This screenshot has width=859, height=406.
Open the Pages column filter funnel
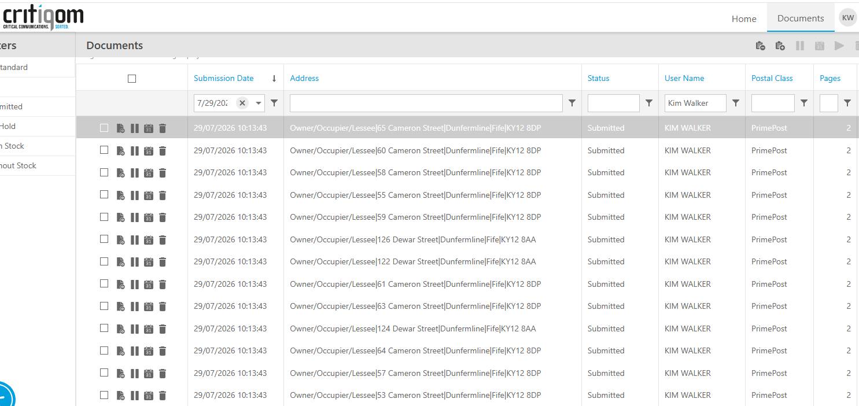(x=847, y=103)
